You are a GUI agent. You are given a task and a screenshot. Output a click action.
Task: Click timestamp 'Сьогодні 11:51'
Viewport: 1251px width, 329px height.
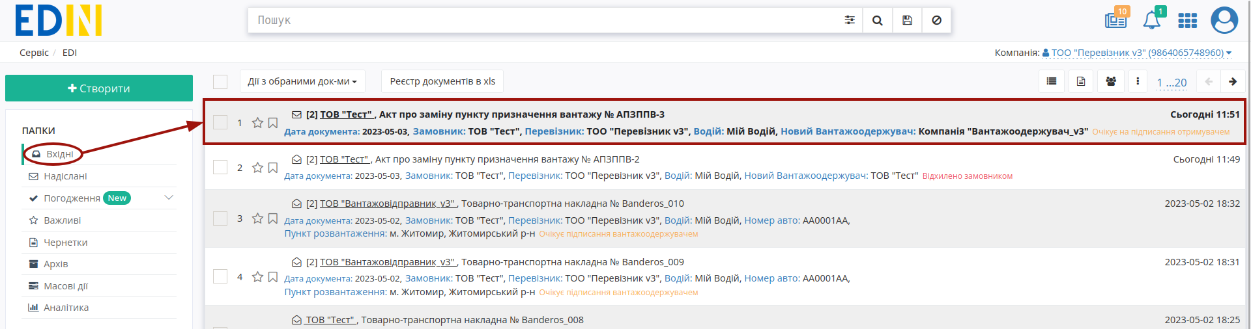[1205, 114]
